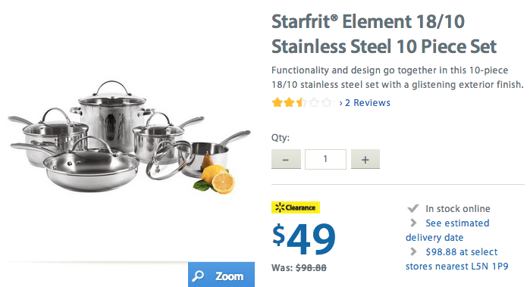The image size is (530, 287).
Task: Click the cookware set product image
Action: point(129,137)
